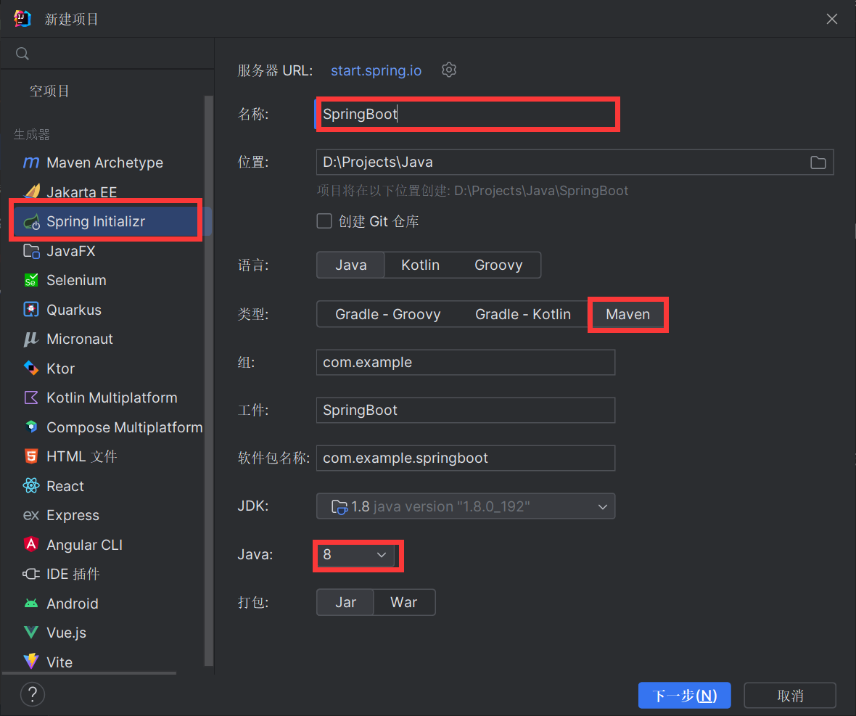Click the Ktor generator icon

[31, 369]
